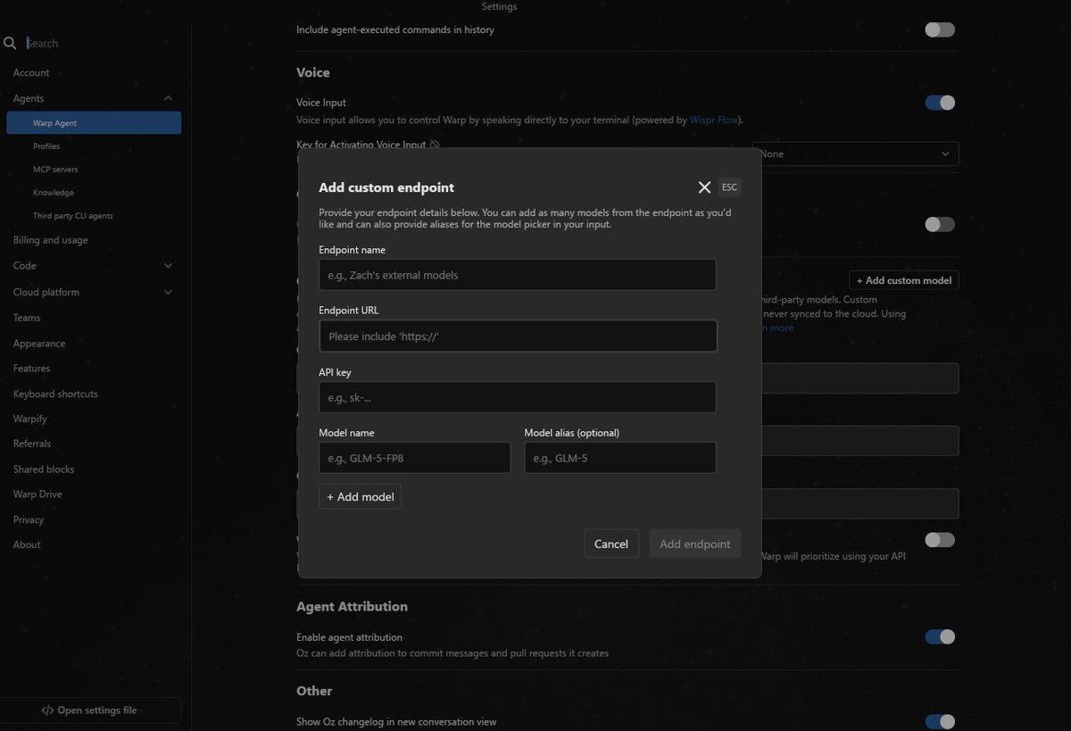Focus the Model alias (optional) field
Image resolution: width=1071 pixels, height=731 pixels.
click(620, 458)
